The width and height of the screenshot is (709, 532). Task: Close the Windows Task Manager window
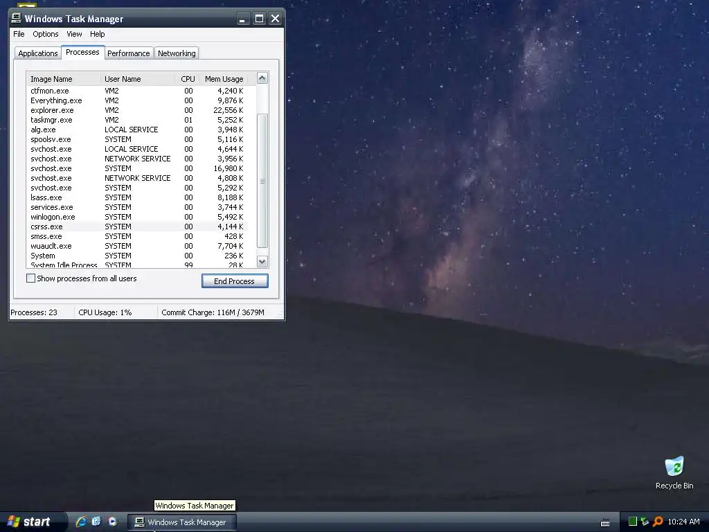(275, 19)
